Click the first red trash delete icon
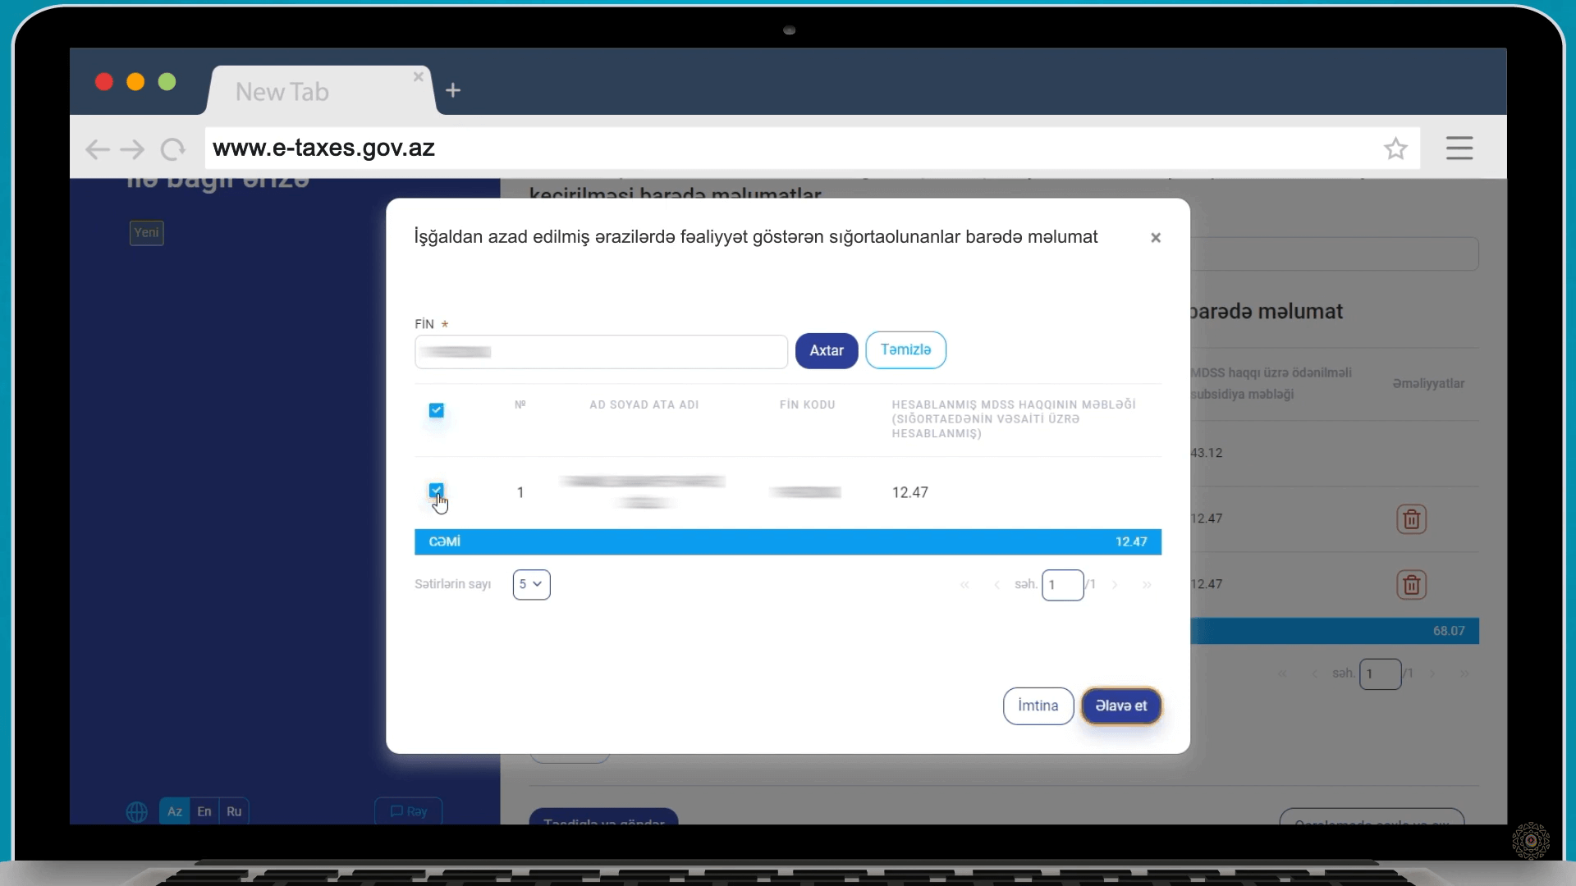This screenshot has height=886, width=1576. (x=1411, y=519)
